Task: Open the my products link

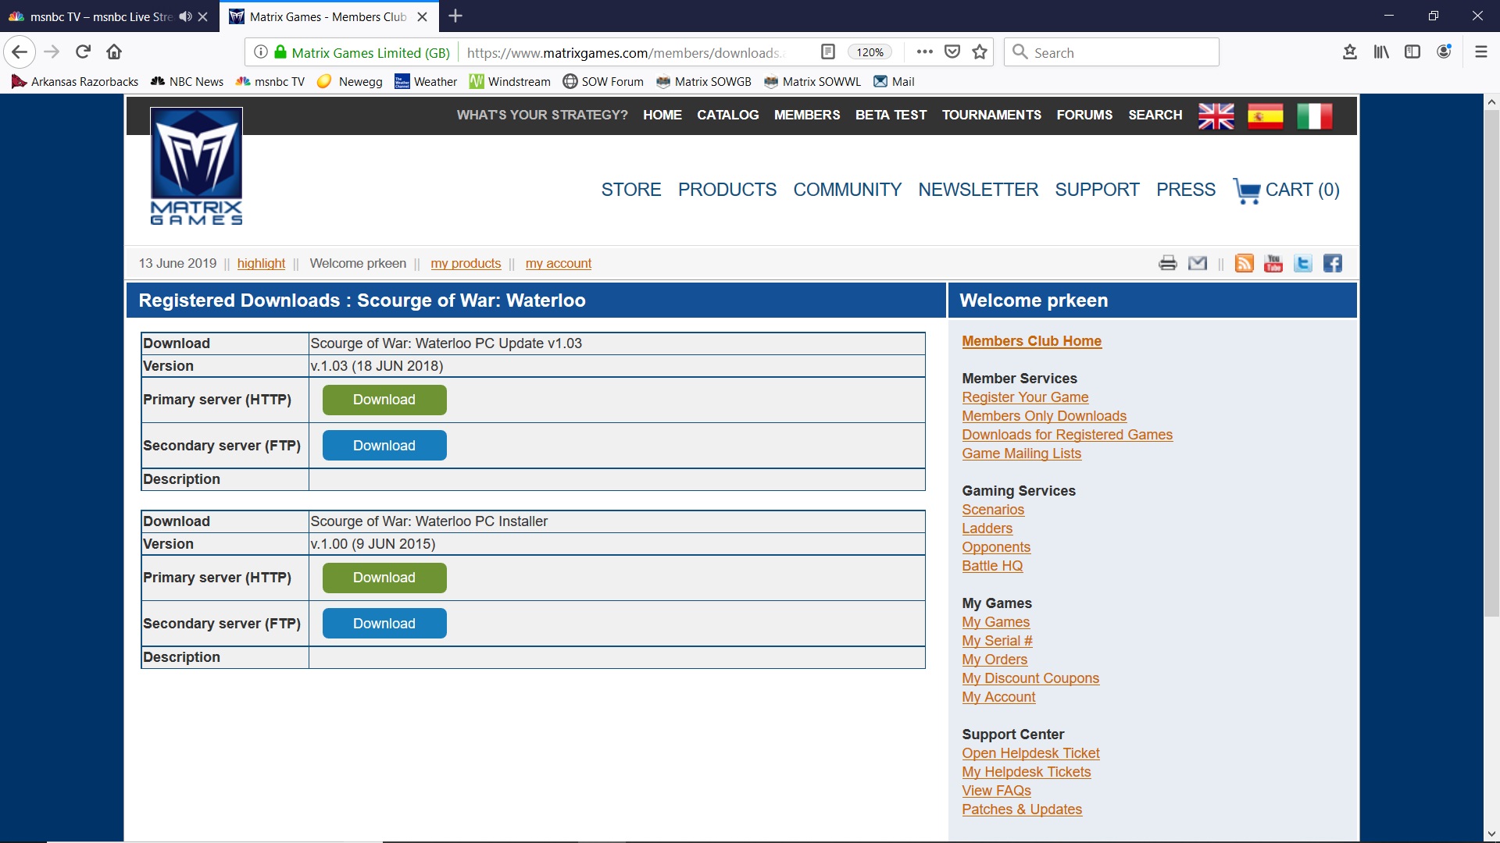Action: tap(466, 264)
